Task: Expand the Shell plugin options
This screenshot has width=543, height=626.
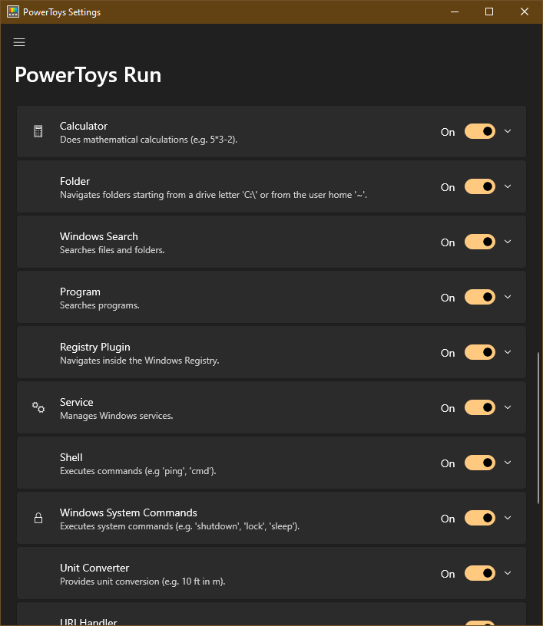Action: (508, 463)
